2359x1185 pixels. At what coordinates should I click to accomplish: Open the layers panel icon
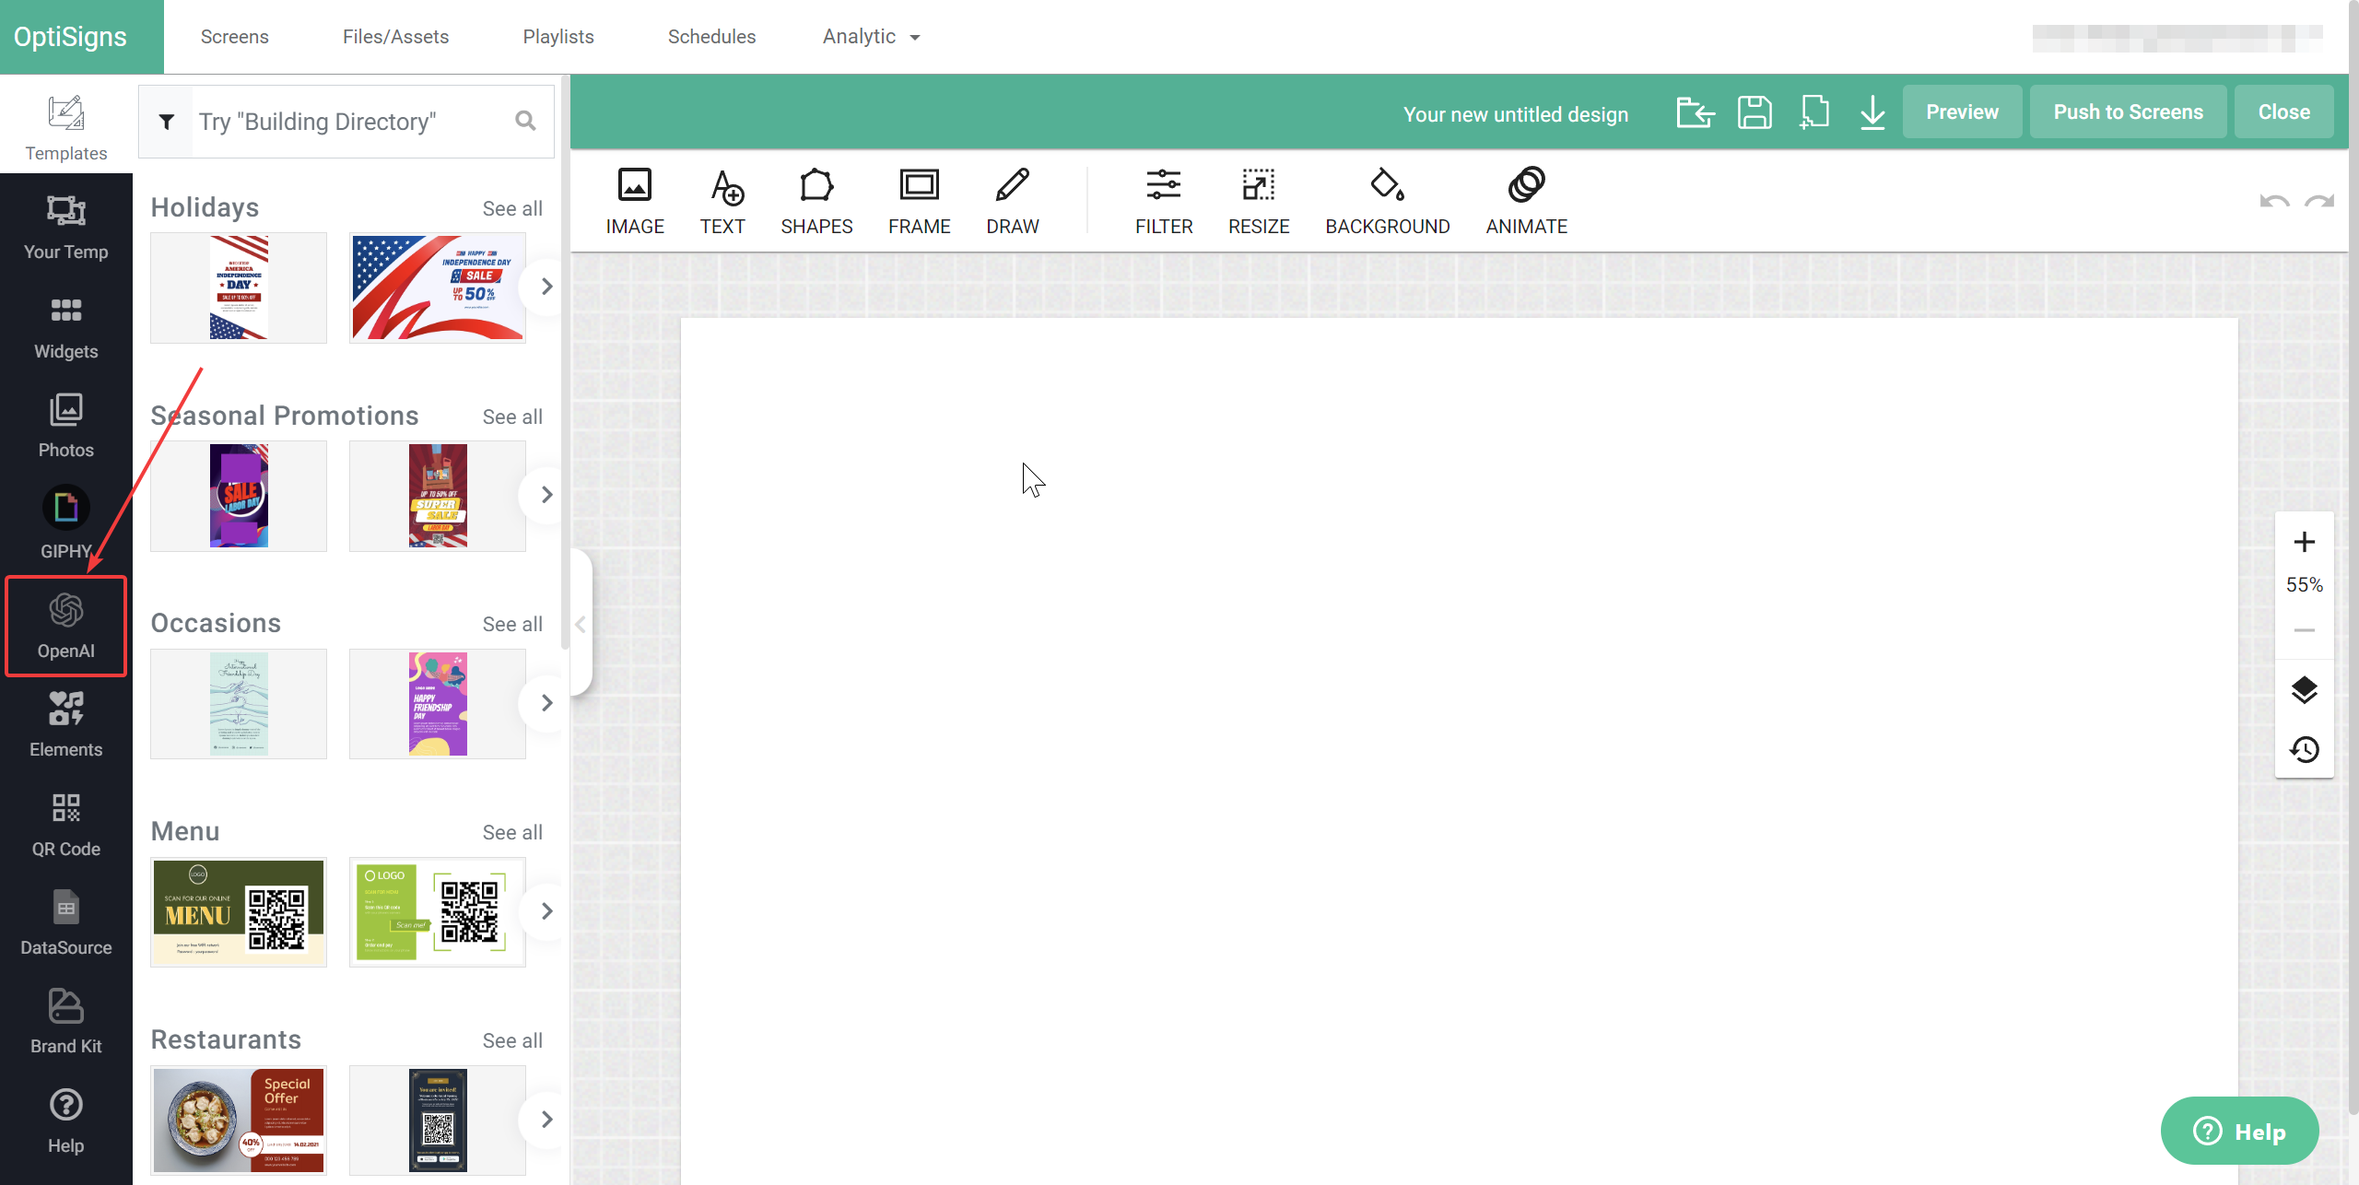coord(2305,690)
